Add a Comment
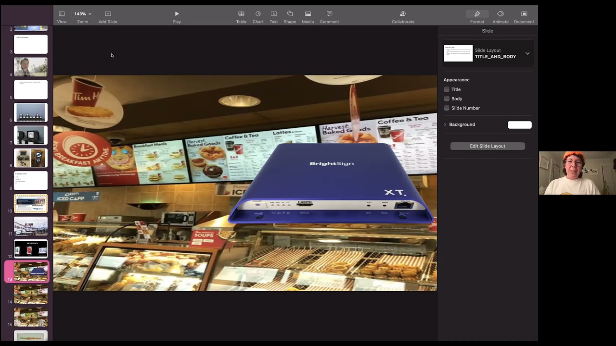Image resolution: width=616 pixels, height=346 pixels. pyautogui.click(x=329, y=14)
